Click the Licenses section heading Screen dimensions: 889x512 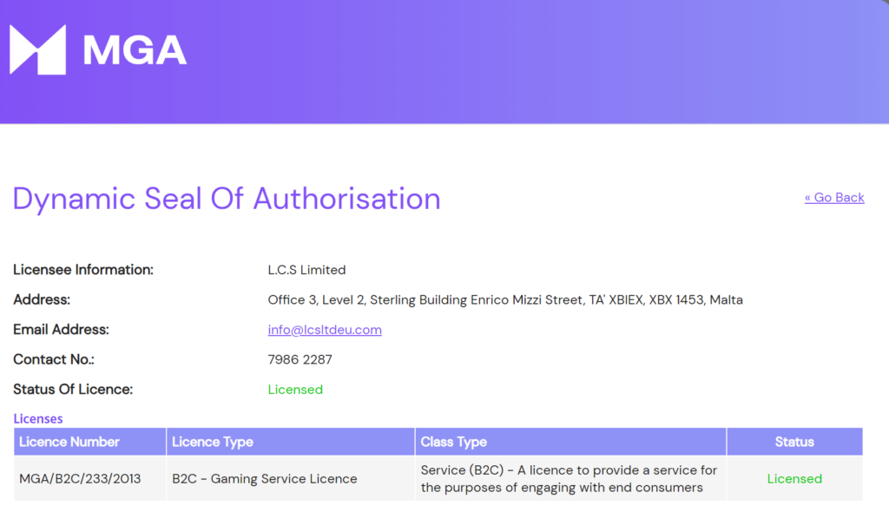click(x=38, y=418)
